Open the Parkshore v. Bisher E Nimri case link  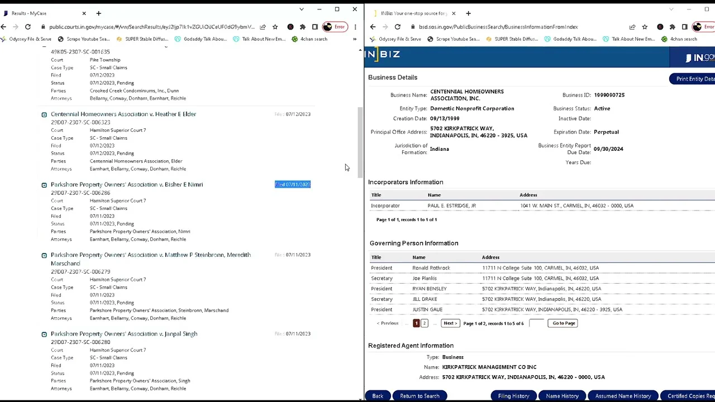pyautogui.click(x=127, y=184)
